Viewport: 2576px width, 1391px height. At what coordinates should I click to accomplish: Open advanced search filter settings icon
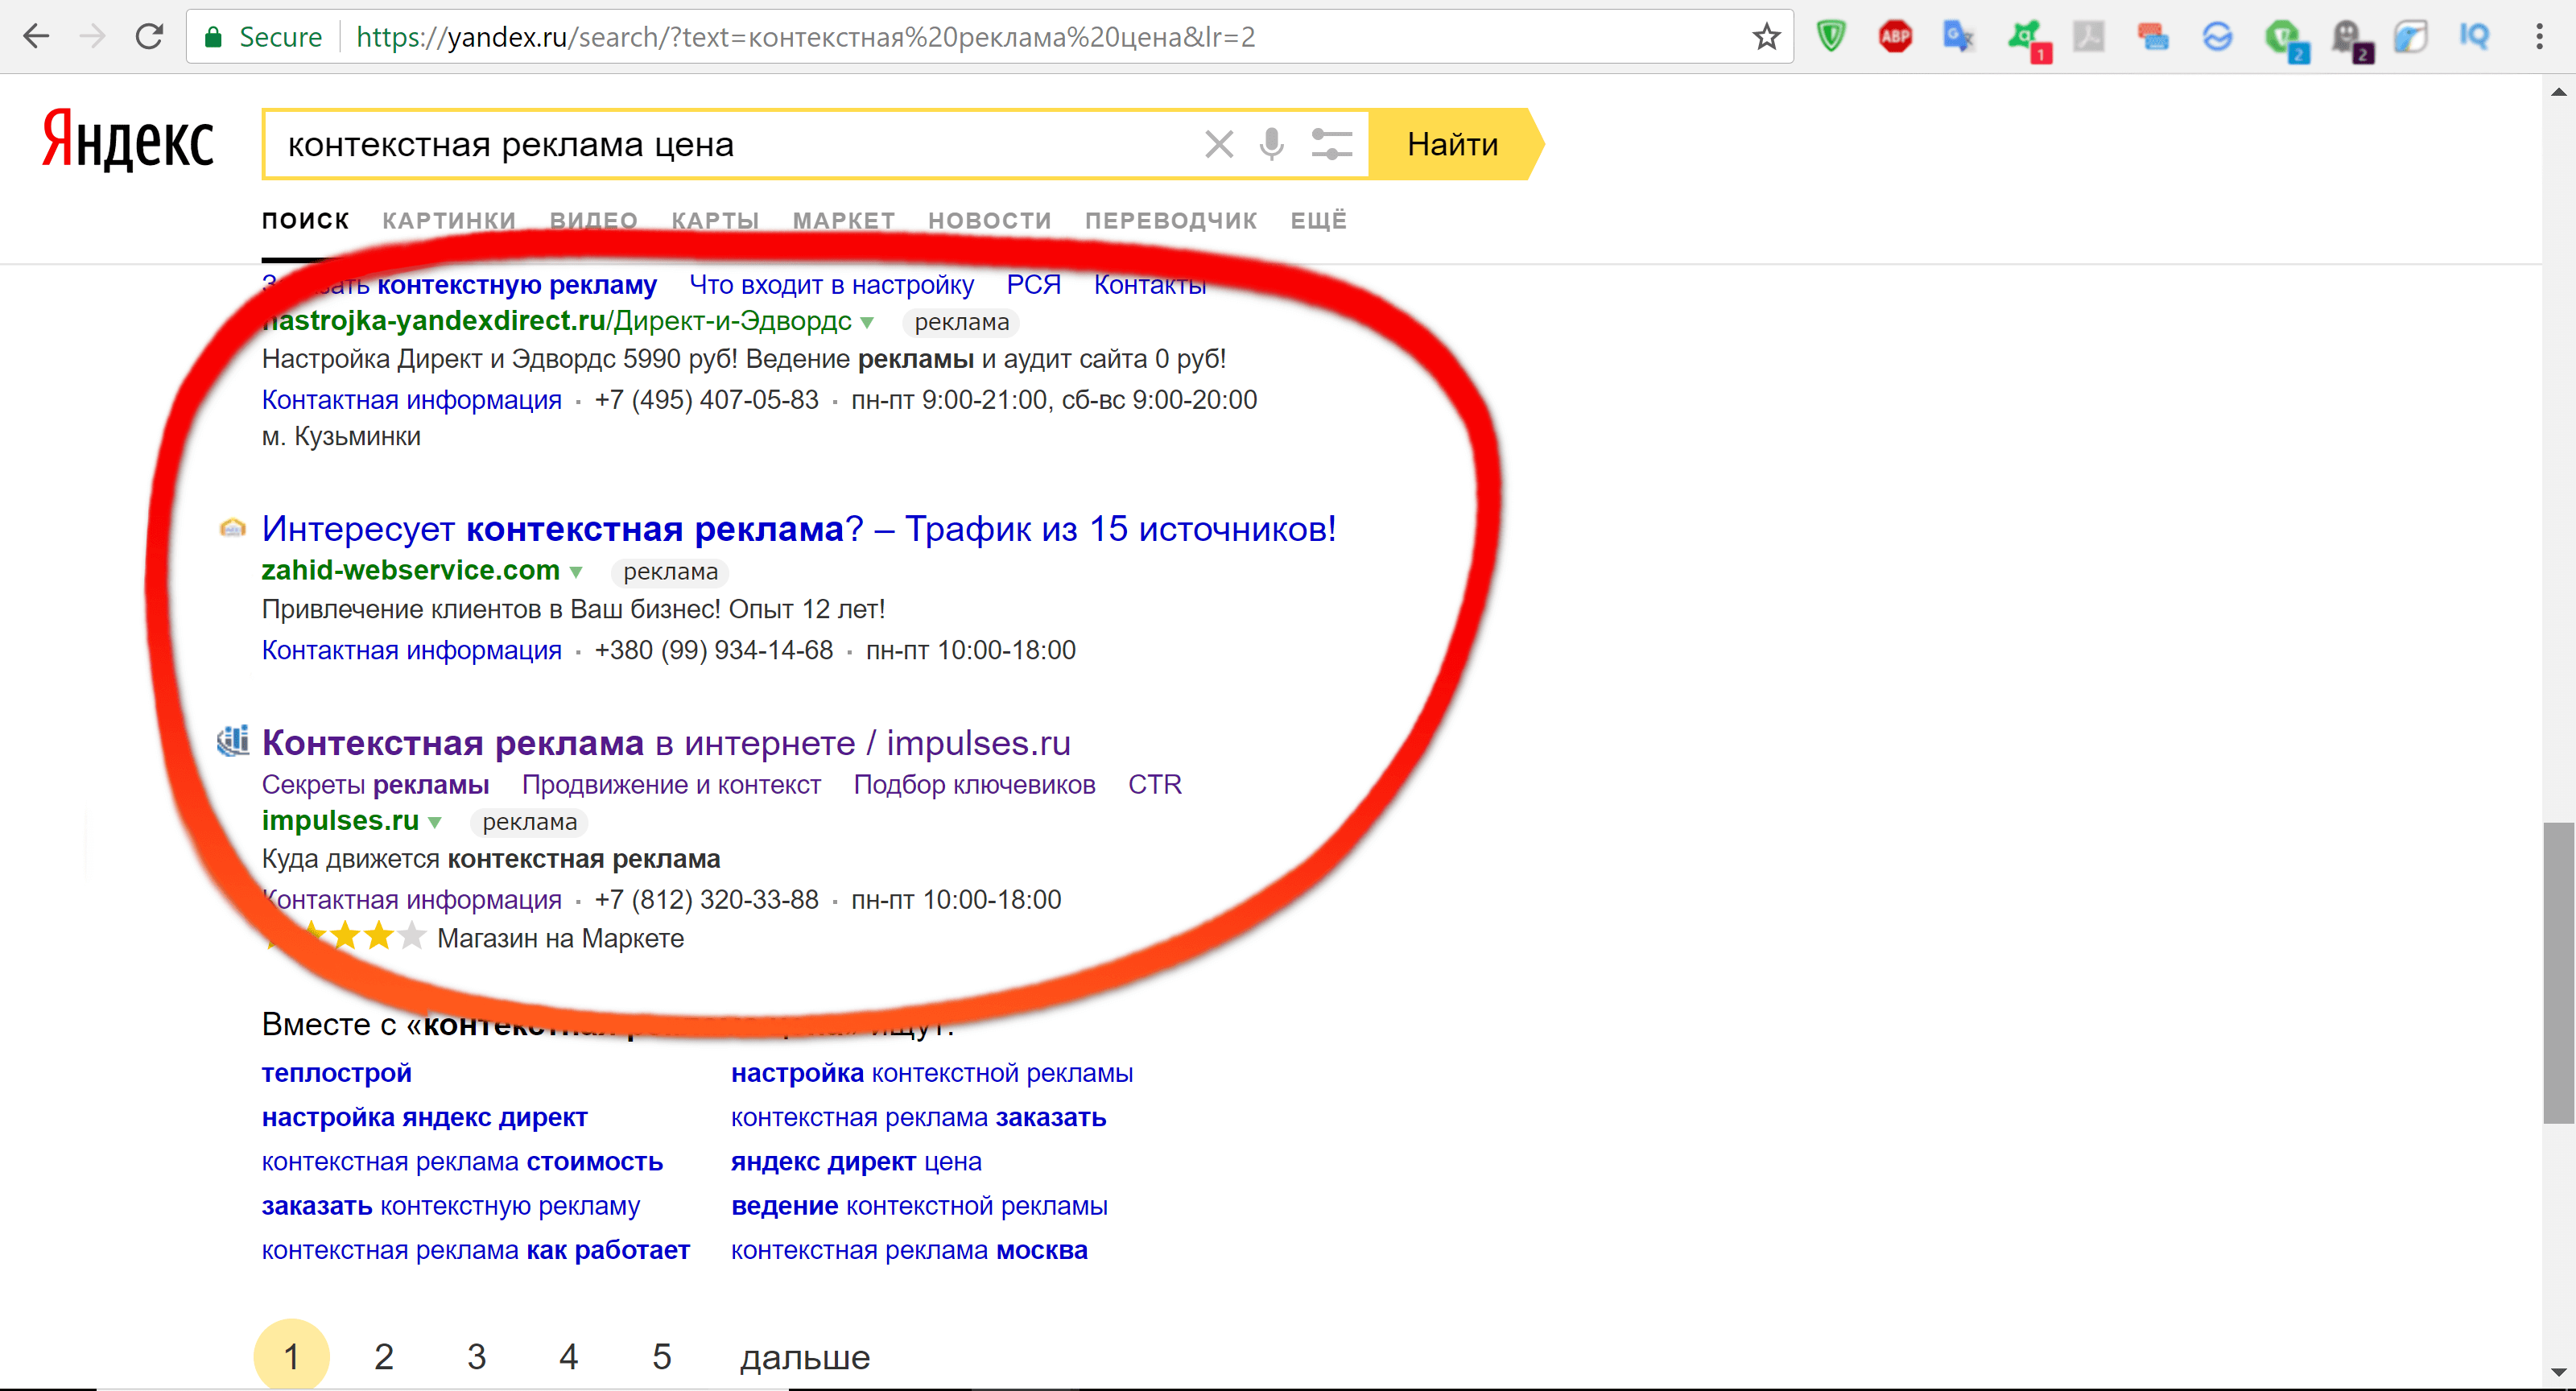1331,144
